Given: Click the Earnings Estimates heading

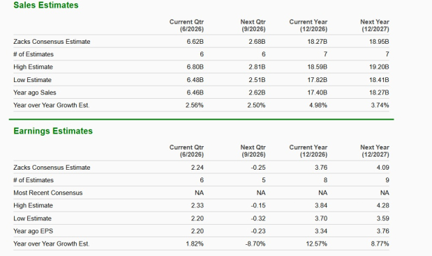Looking at the screenshot, I should tap(53, 131).
